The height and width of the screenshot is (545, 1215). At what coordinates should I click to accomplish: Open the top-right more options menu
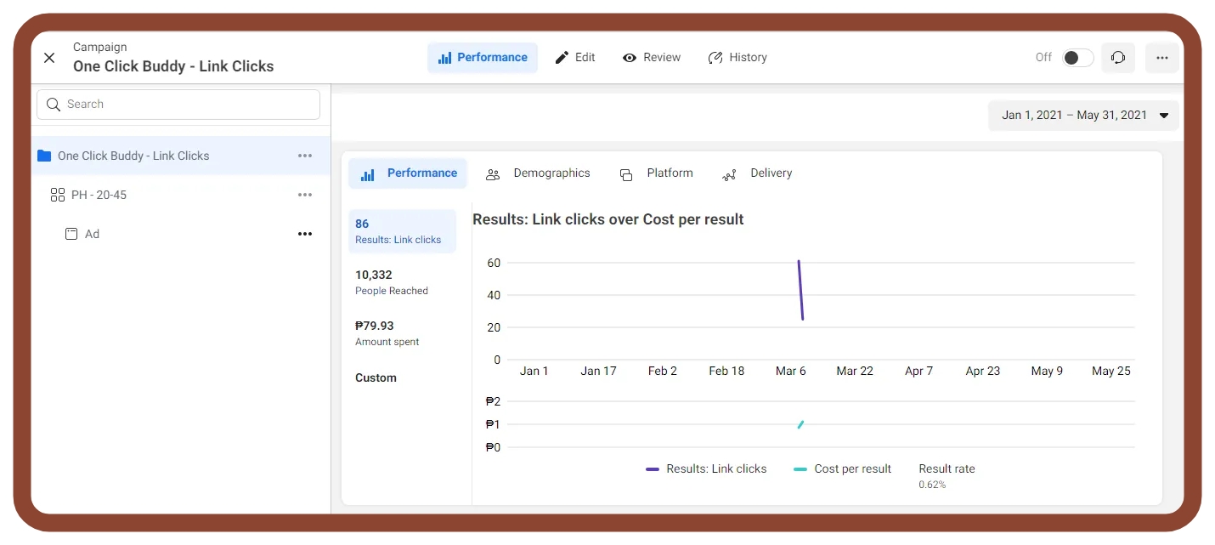click(1161, 58)
